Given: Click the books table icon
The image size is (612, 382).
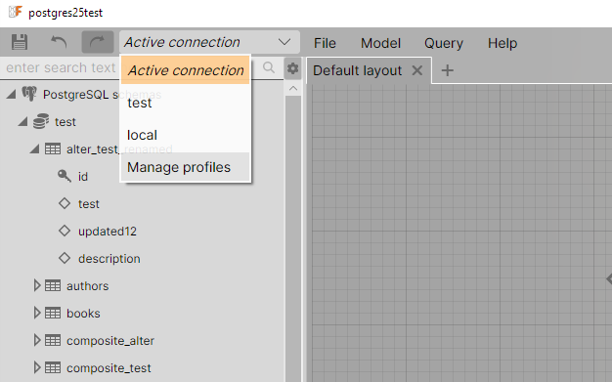Looking at the screenshot, I should pyautogui.click(x=53, y=313).
